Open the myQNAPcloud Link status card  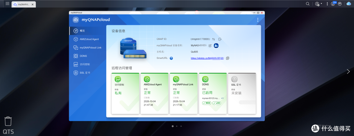click(x=184, y=93)
